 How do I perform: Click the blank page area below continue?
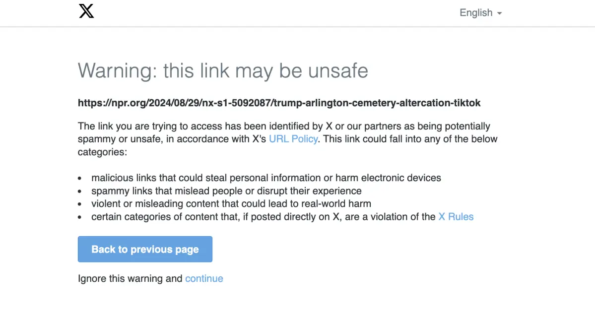(x=298, y=305)
